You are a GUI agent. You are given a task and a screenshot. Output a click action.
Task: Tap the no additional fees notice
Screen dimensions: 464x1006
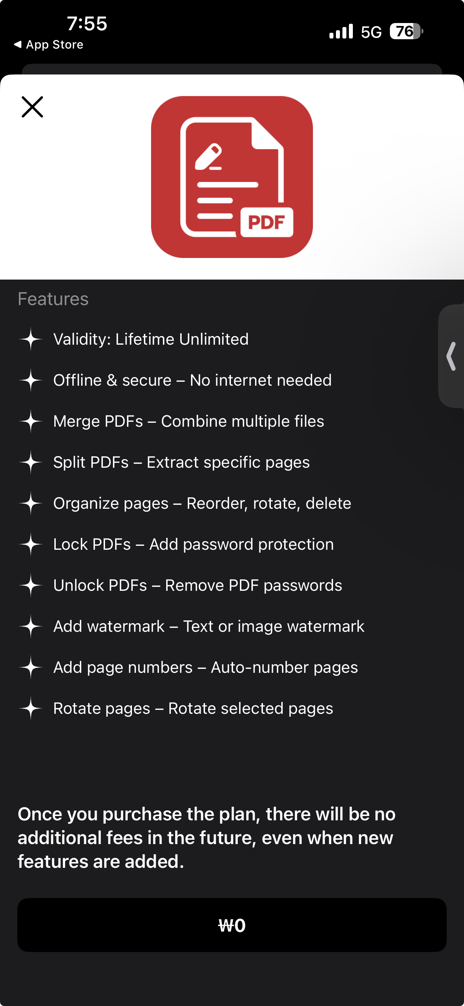pos(206,838)
